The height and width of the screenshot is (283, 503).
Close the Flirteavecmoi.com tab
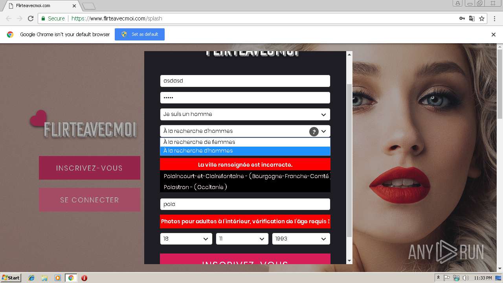74,6
